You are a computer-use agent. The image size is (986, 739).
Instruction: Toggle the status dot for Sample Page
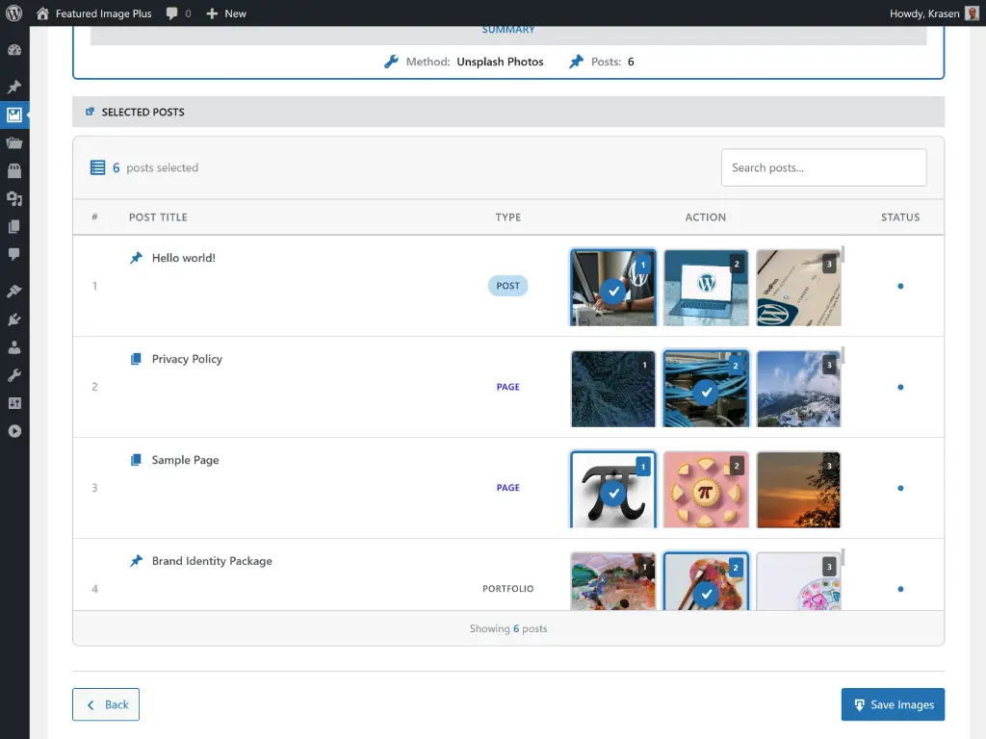(x=900, y=490)
